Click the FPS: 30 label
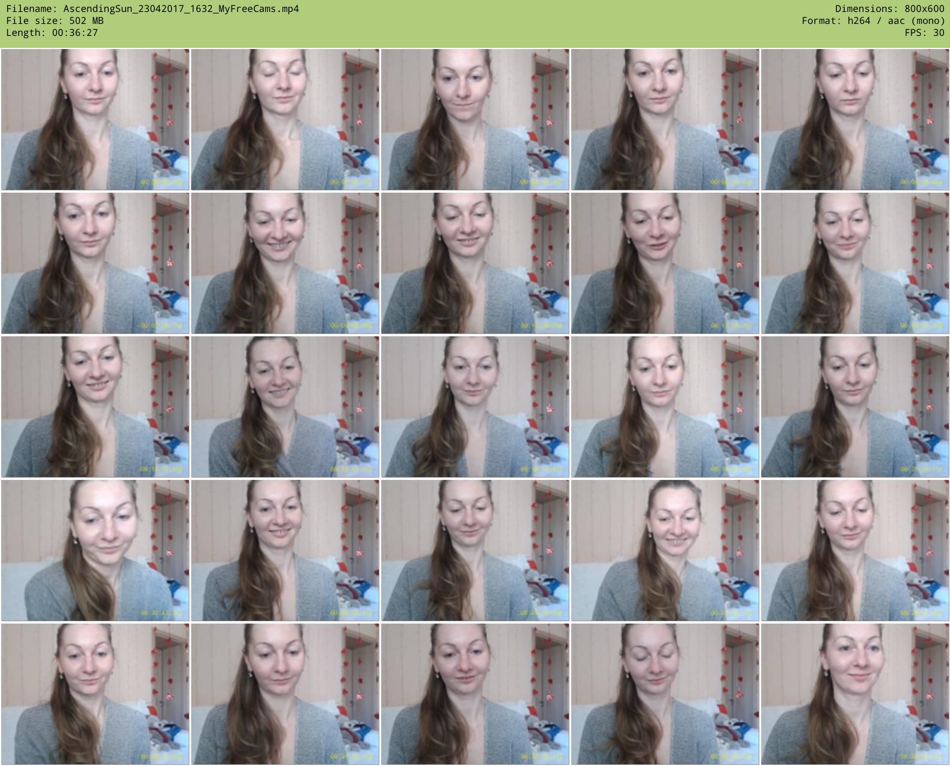 click(924, 33)
